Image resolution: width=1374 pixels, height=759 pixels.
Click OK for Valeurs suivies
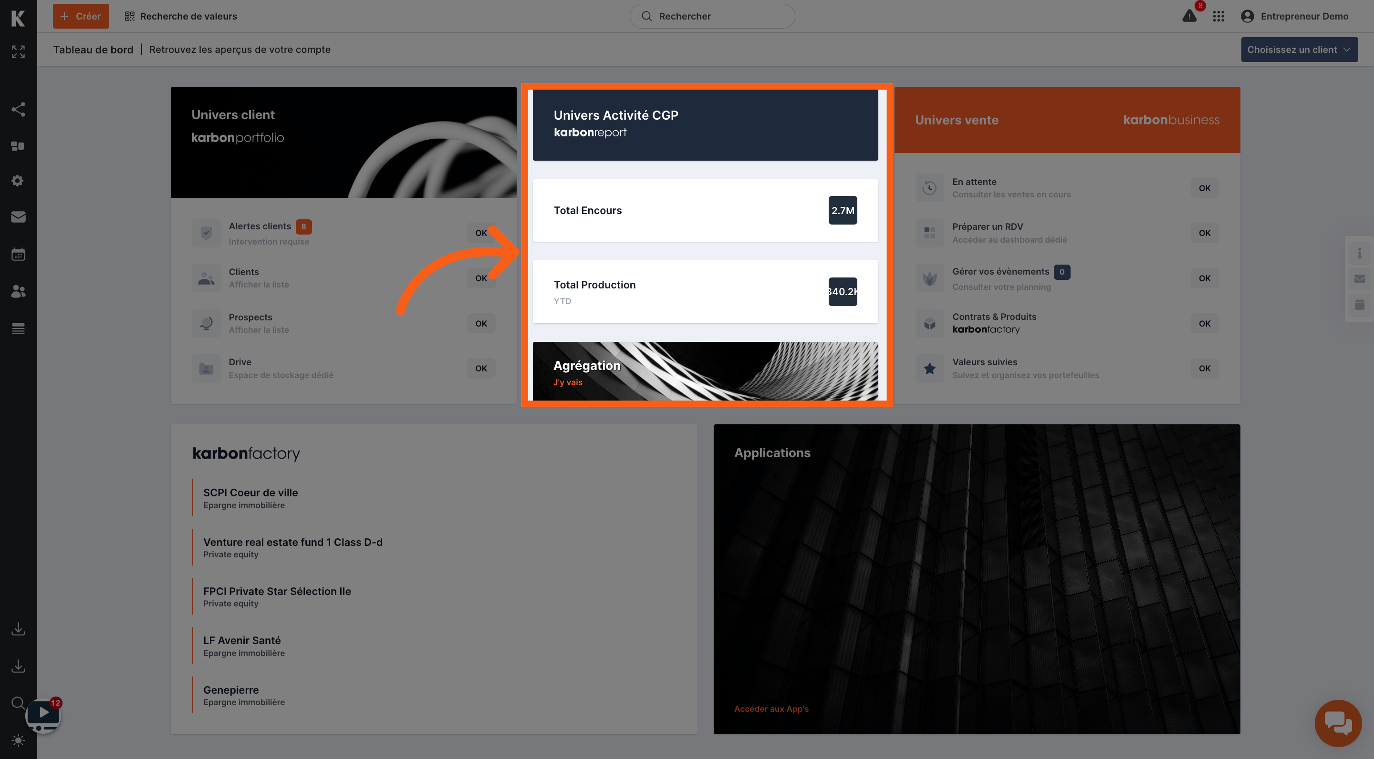point(1204,369)
